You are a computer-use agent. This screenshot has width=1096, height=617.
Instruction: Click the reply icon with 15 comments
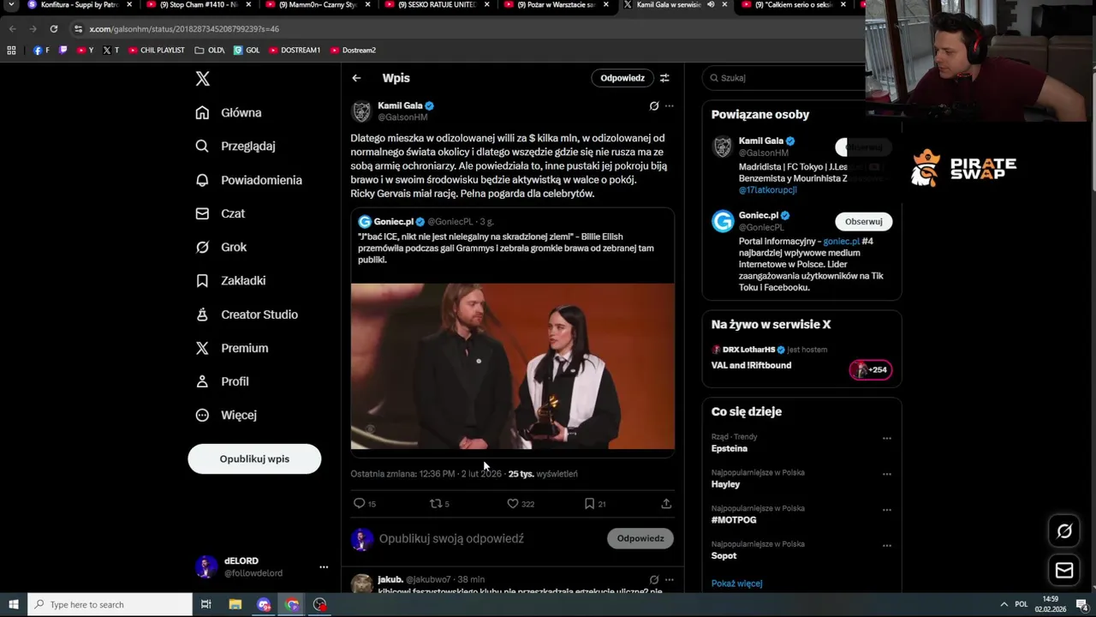tap(360, 504)
